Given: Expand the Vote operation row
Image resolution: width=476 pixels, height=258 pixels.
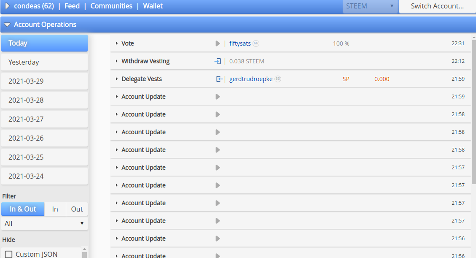Looking at the screenshot, I should [x=116, y=43].
